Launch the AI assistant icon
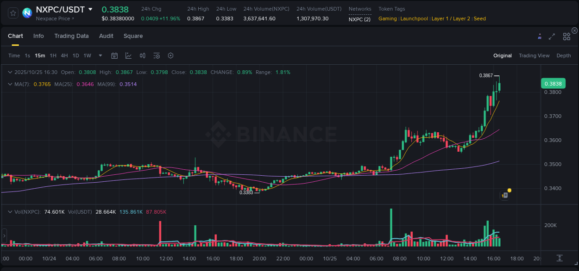 (539, 36)
